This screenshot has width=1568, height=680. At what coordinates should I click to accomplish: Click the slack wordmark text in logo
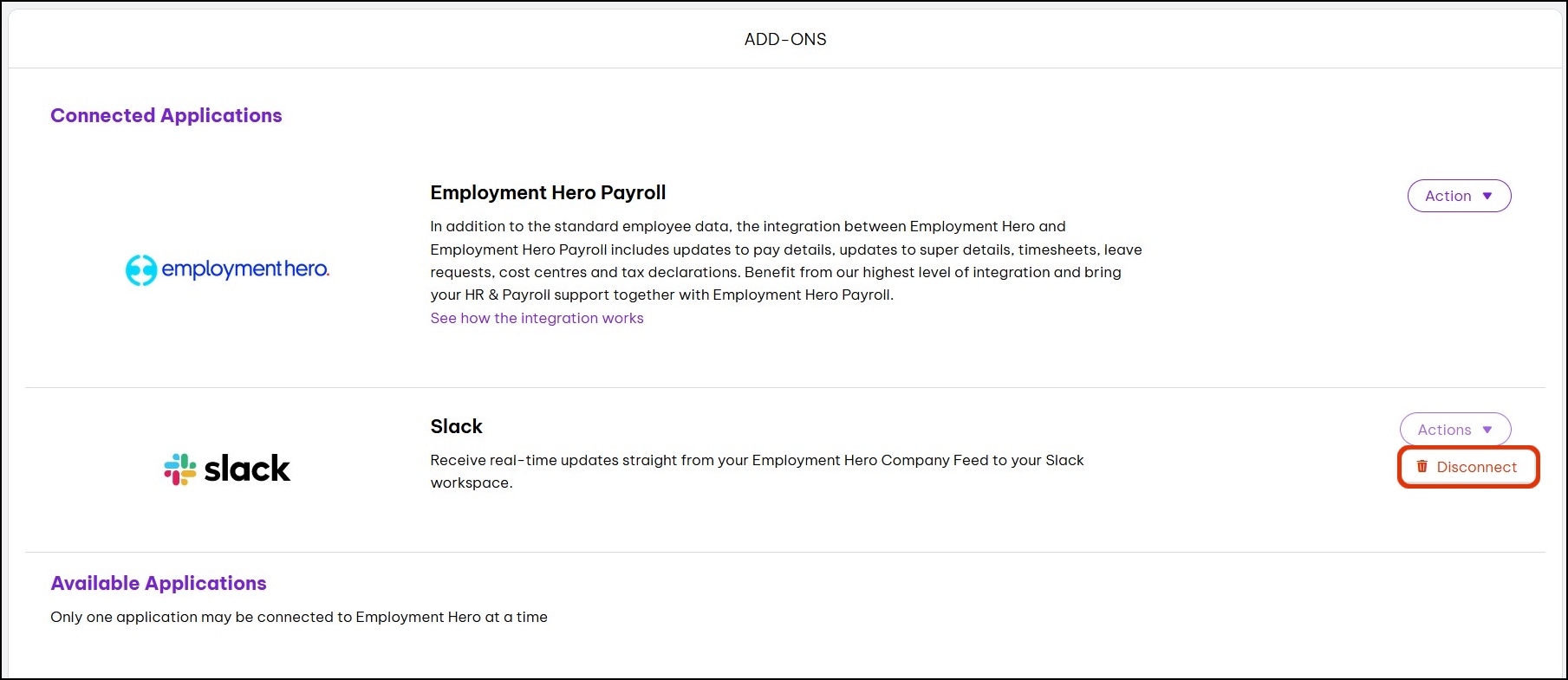coord(247,469)
